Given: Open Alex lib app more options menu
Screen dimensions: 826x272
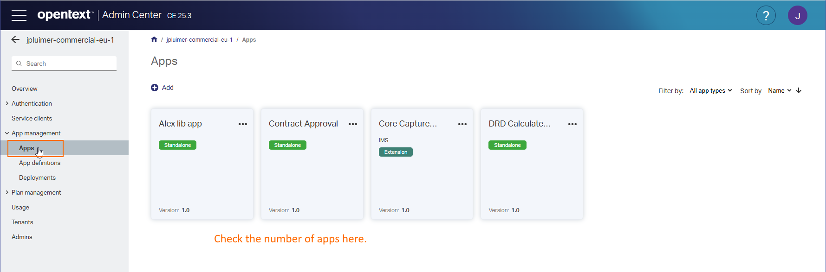Looking at the screenshot, I should (x=243, y=124).
